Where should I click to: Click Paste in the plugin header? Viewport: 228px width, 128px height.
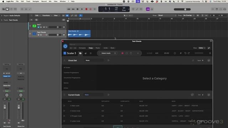98,48
